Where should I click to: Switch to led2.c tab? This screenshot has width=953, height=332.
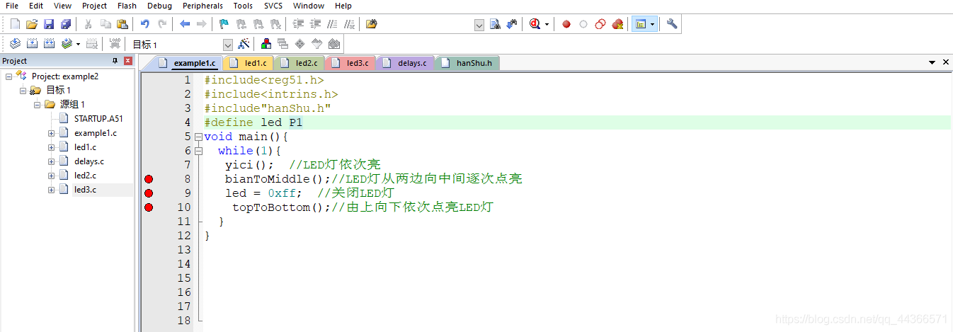coord(299,63)
